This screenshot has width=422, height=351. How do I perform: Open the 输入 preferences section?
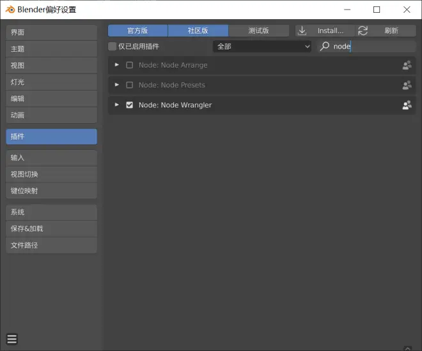51,158
